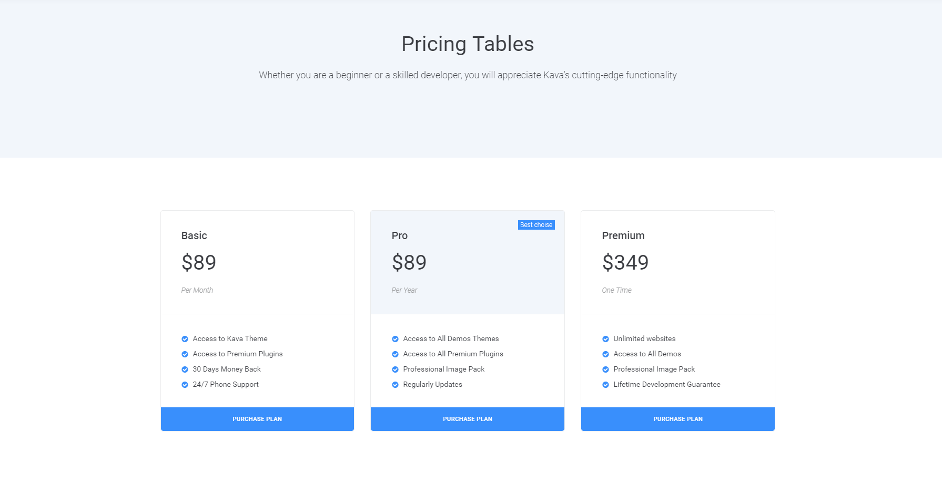Click checkmark icon beside Access to All Premium Plugins
This screenshot has height=483, width=942.
click(x=395, y=354)
